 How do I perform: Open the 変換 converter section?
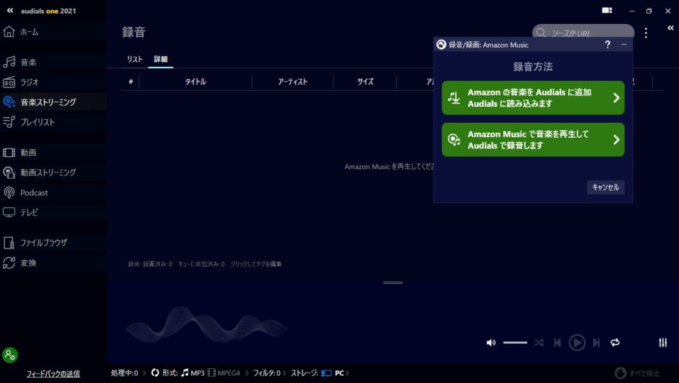29,263
